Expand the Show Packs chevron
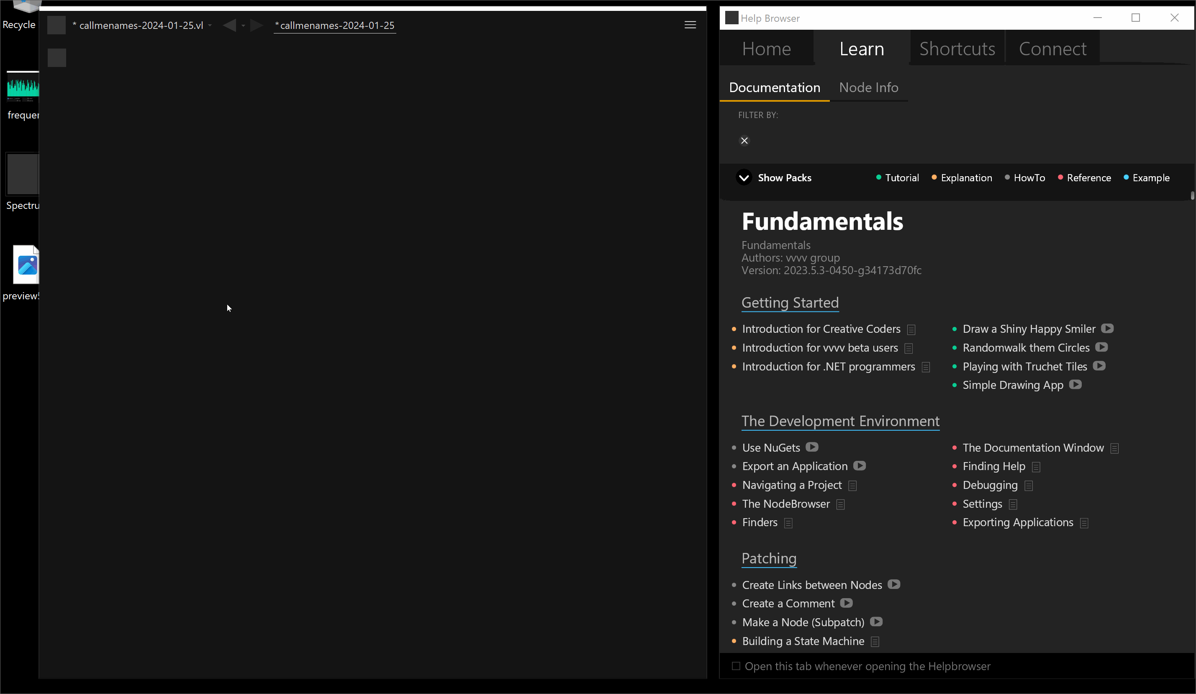Screen dimensions: 1196x694 pos(744,177)
